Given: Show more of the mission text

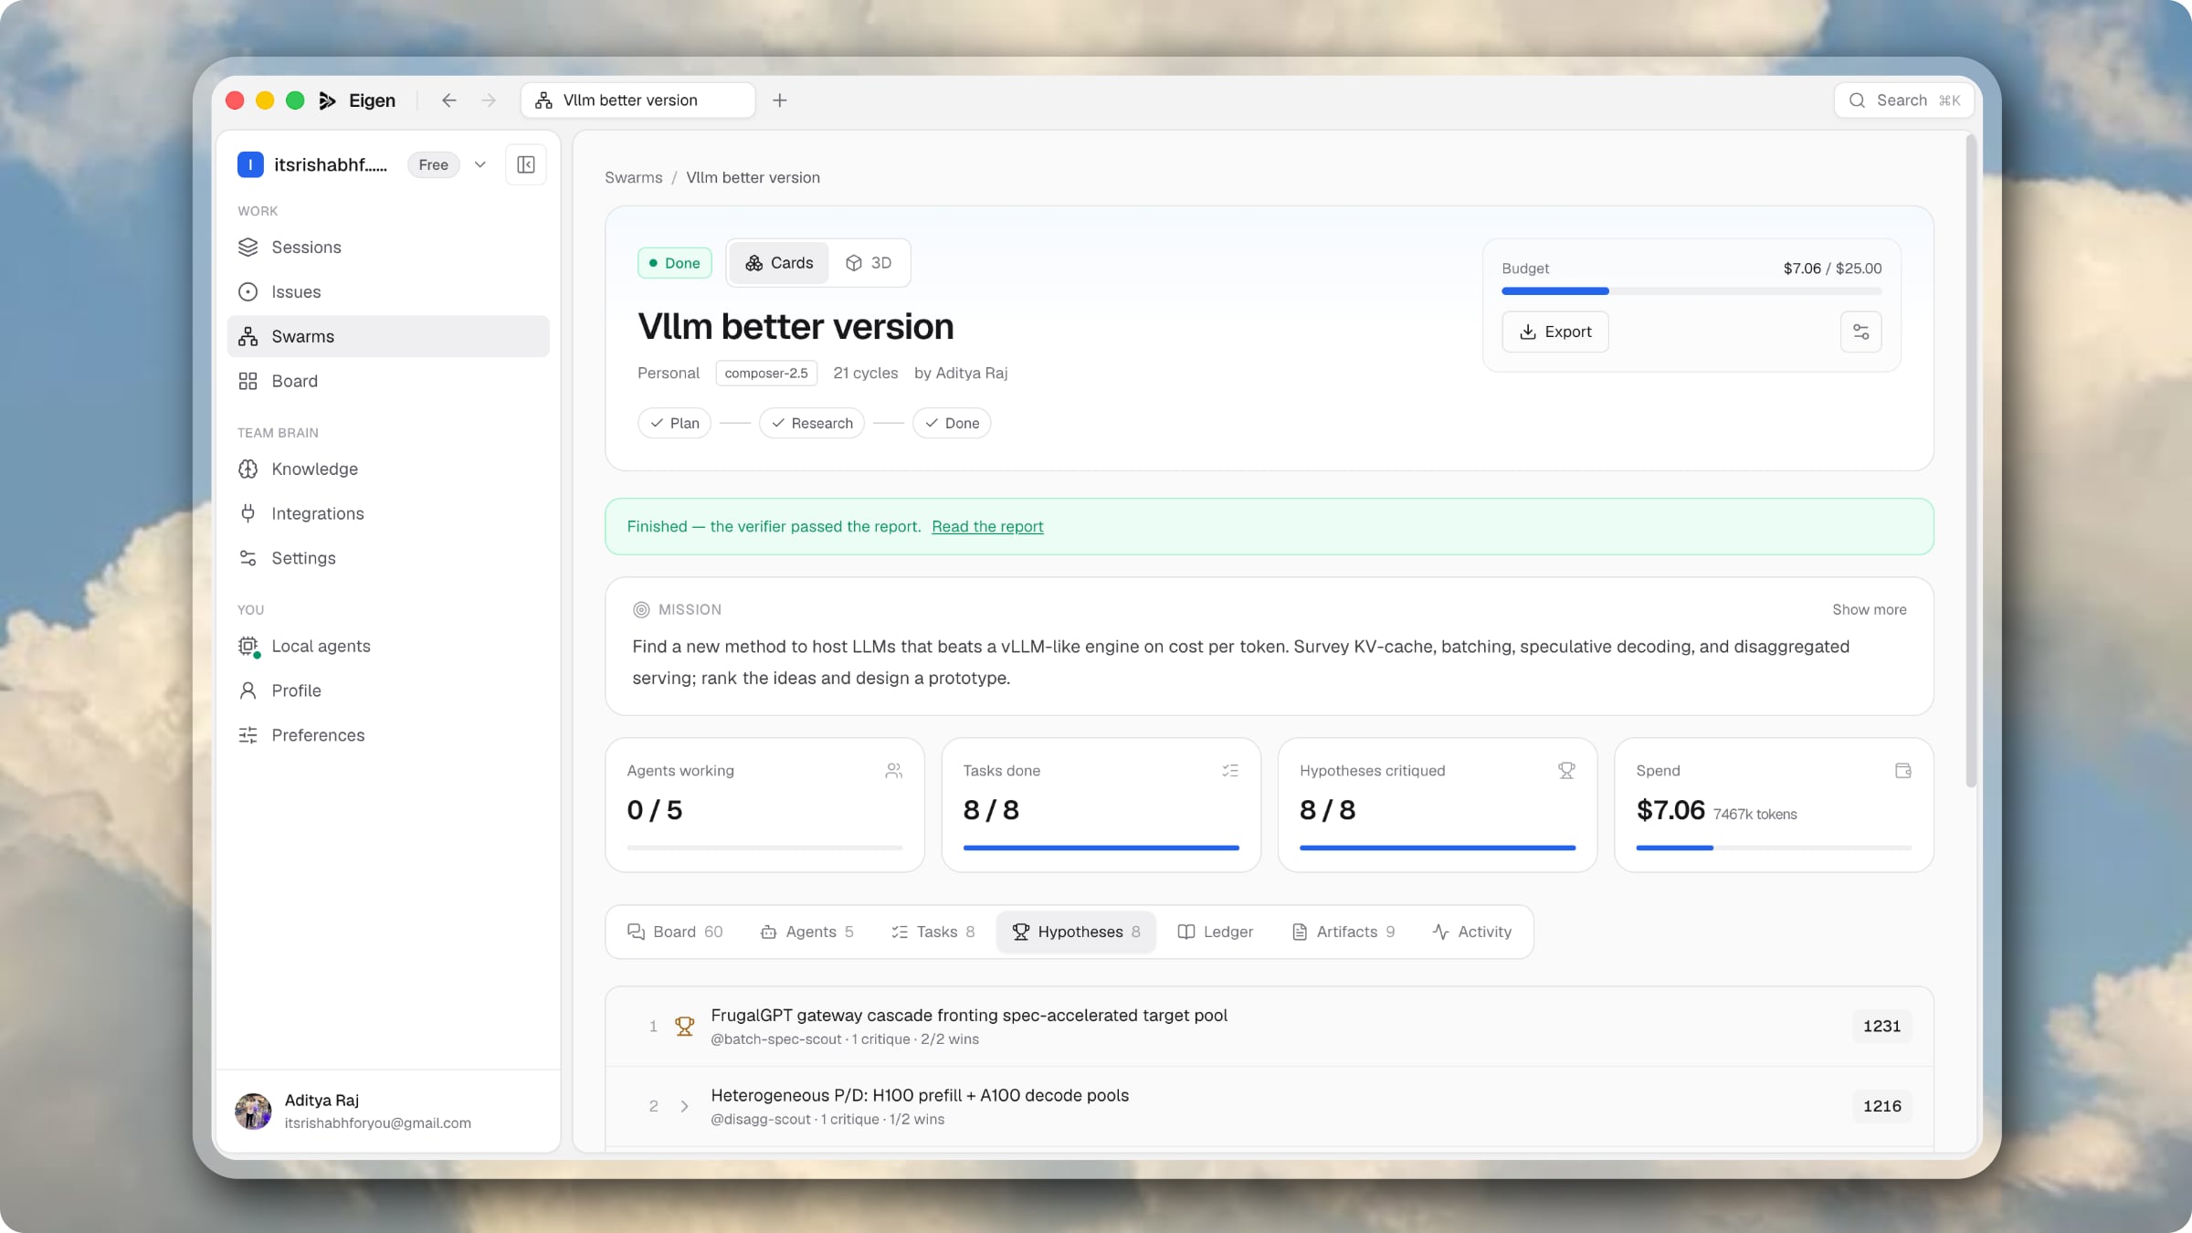Looking at the screenshot, I should click(1869, 609).
